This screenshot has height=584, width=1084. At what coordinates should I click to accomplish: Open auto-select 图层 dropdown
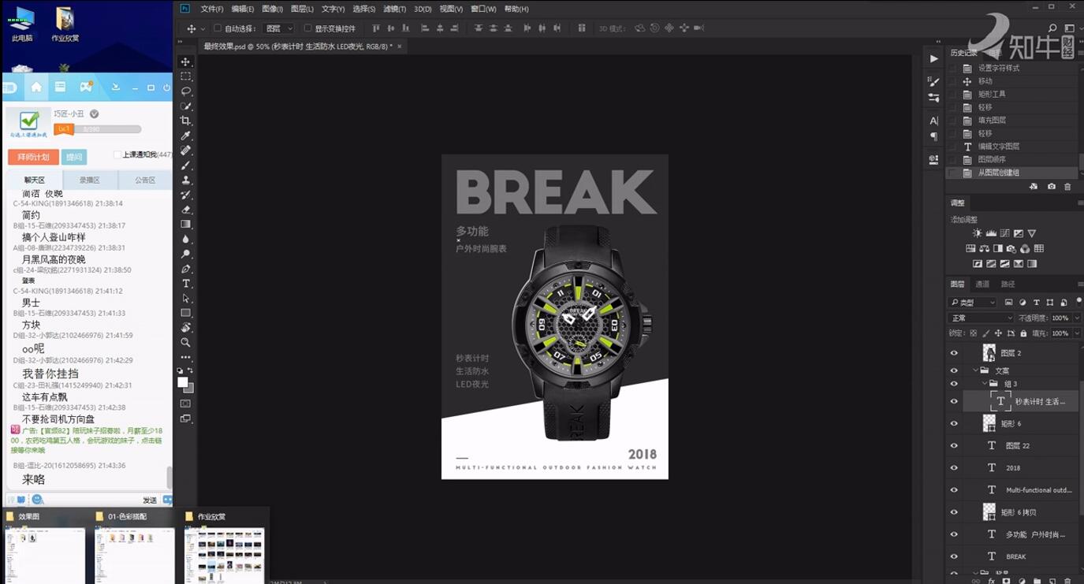tap(279, 28)
